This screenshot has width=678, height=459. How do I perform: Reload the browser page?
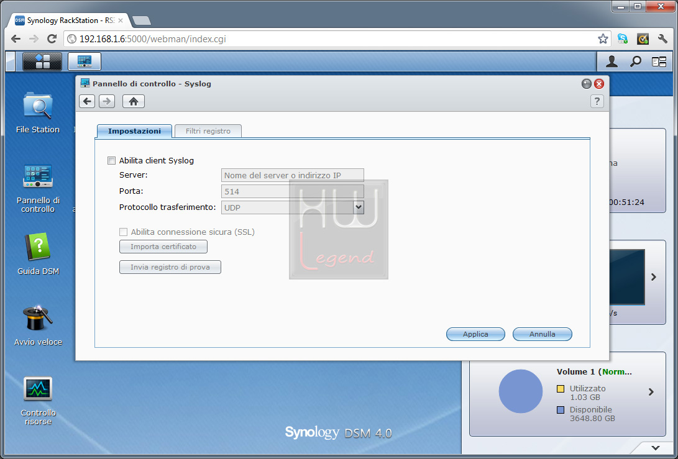tap(52, 39)
